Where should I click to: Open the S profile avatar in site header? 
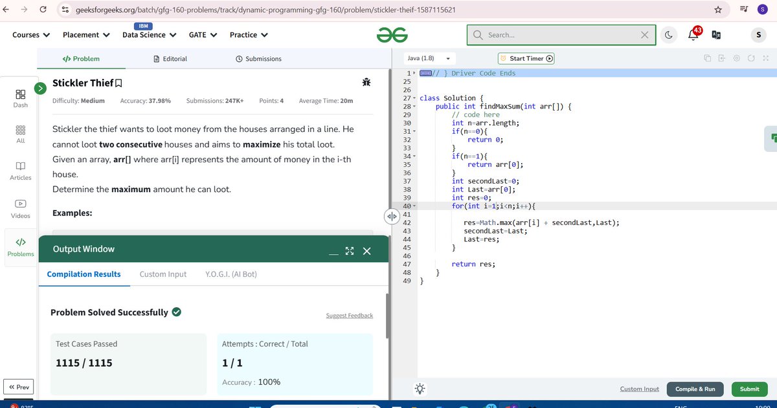click(x=757, y=35)
